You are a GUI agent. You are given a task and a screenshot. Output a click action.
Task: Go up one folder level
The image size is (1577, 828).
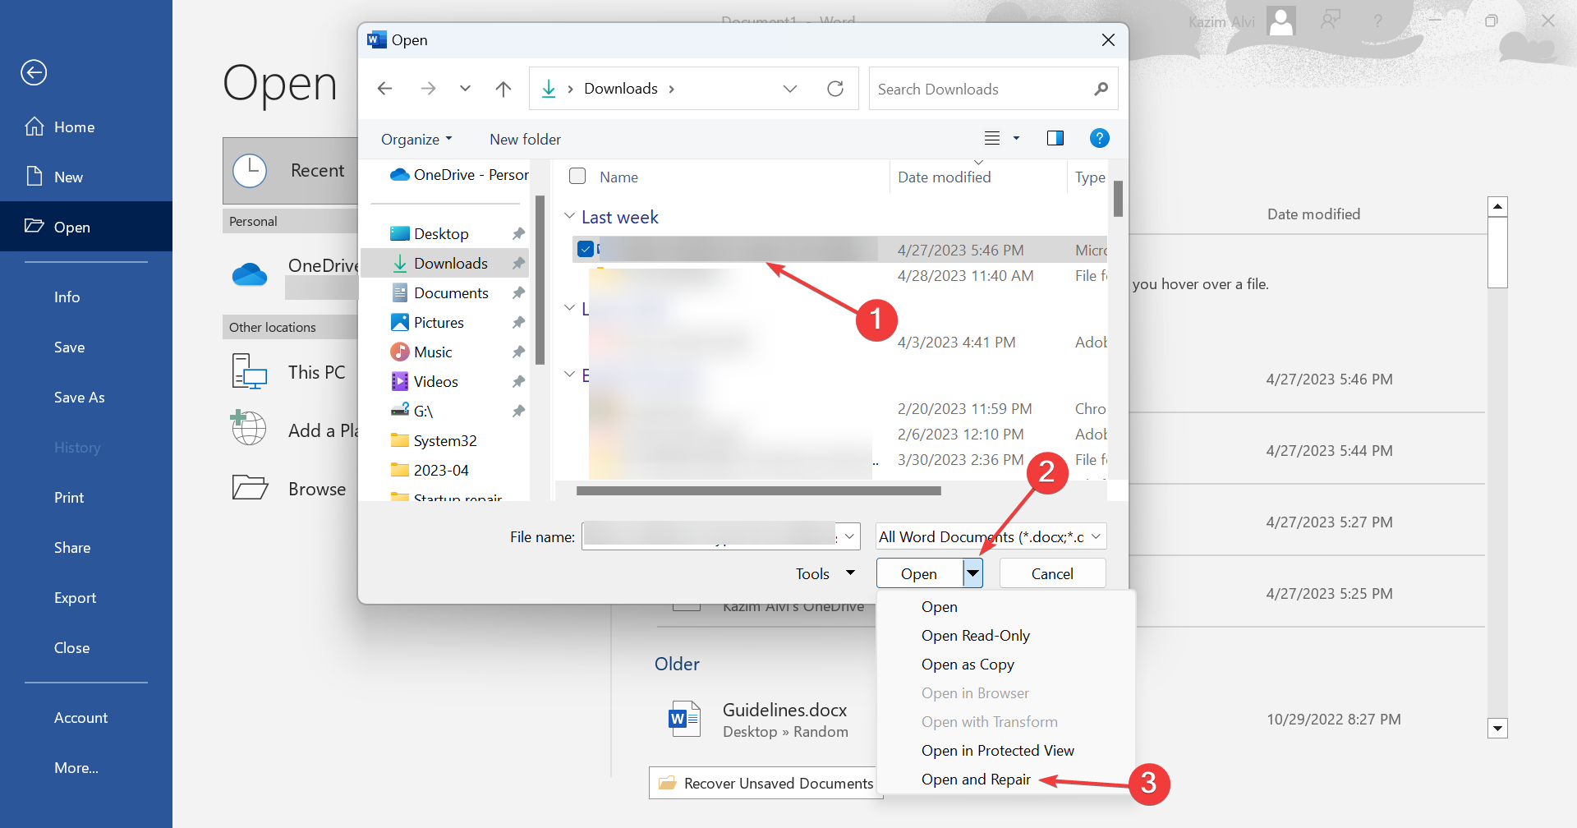[503, 89]
